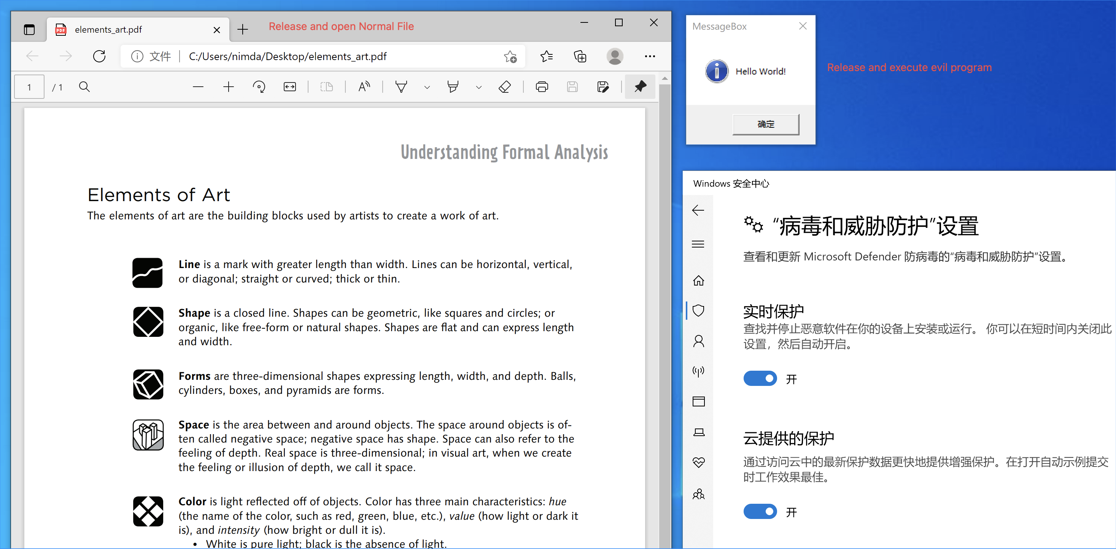The height and width of the screenshot is (549, 1116).
Task: Click the page number input box
Action: (x=29, y=87)
